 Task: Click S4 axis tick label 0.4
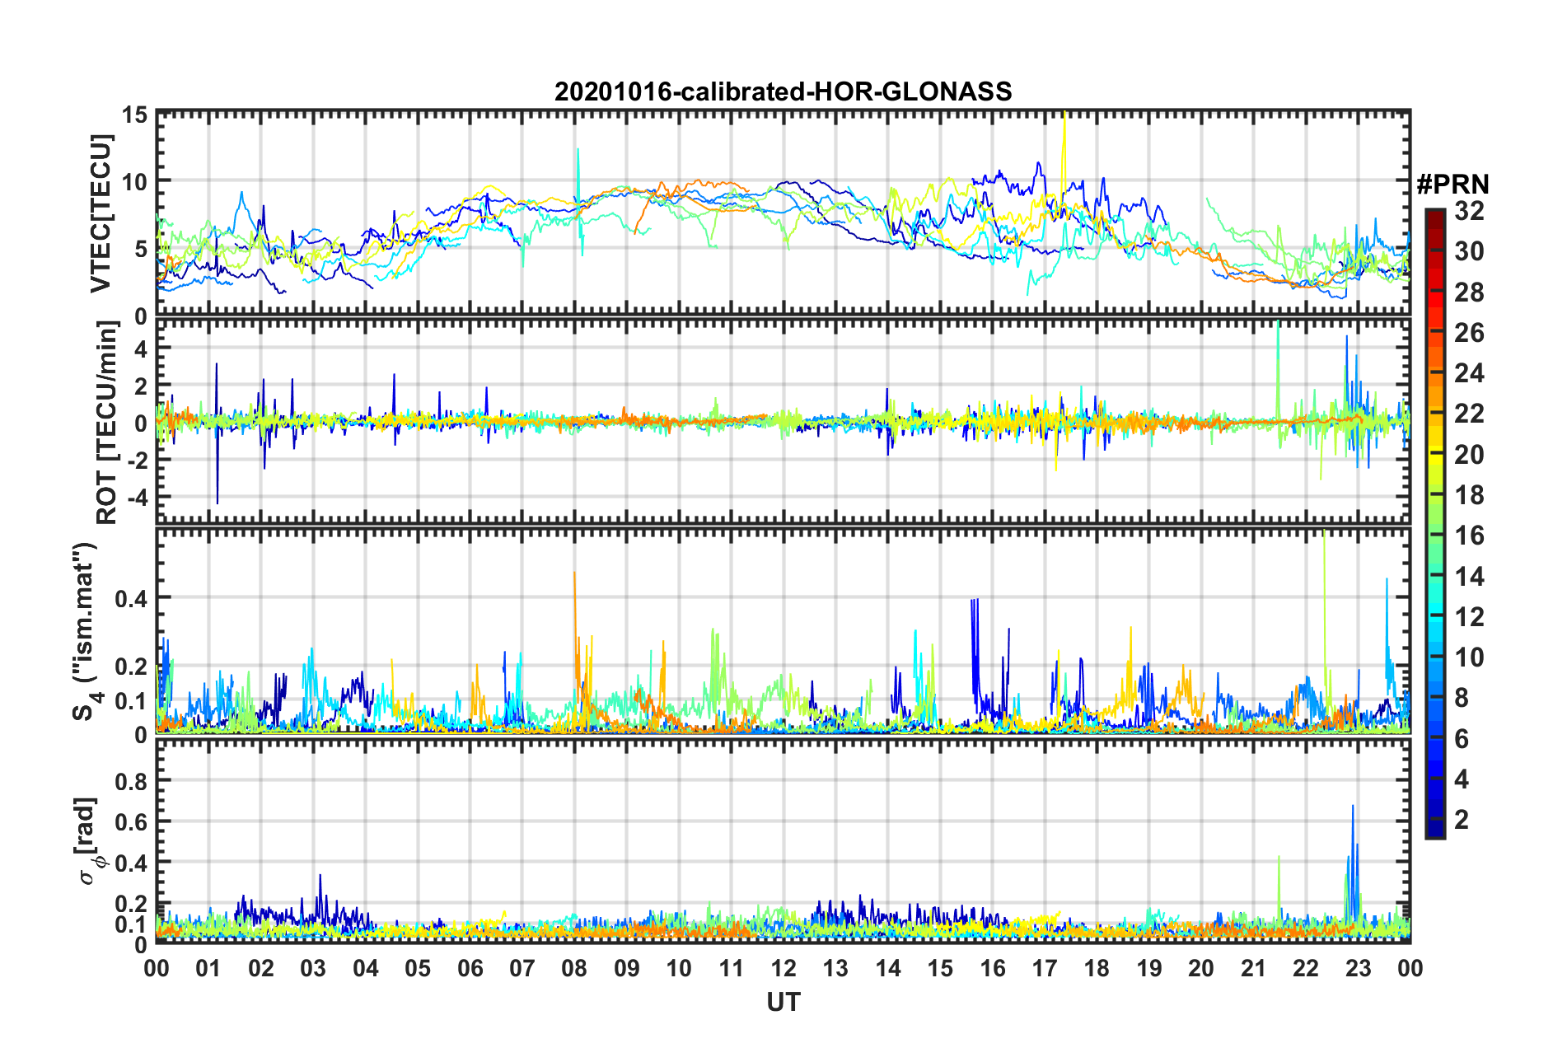[131, 598]
